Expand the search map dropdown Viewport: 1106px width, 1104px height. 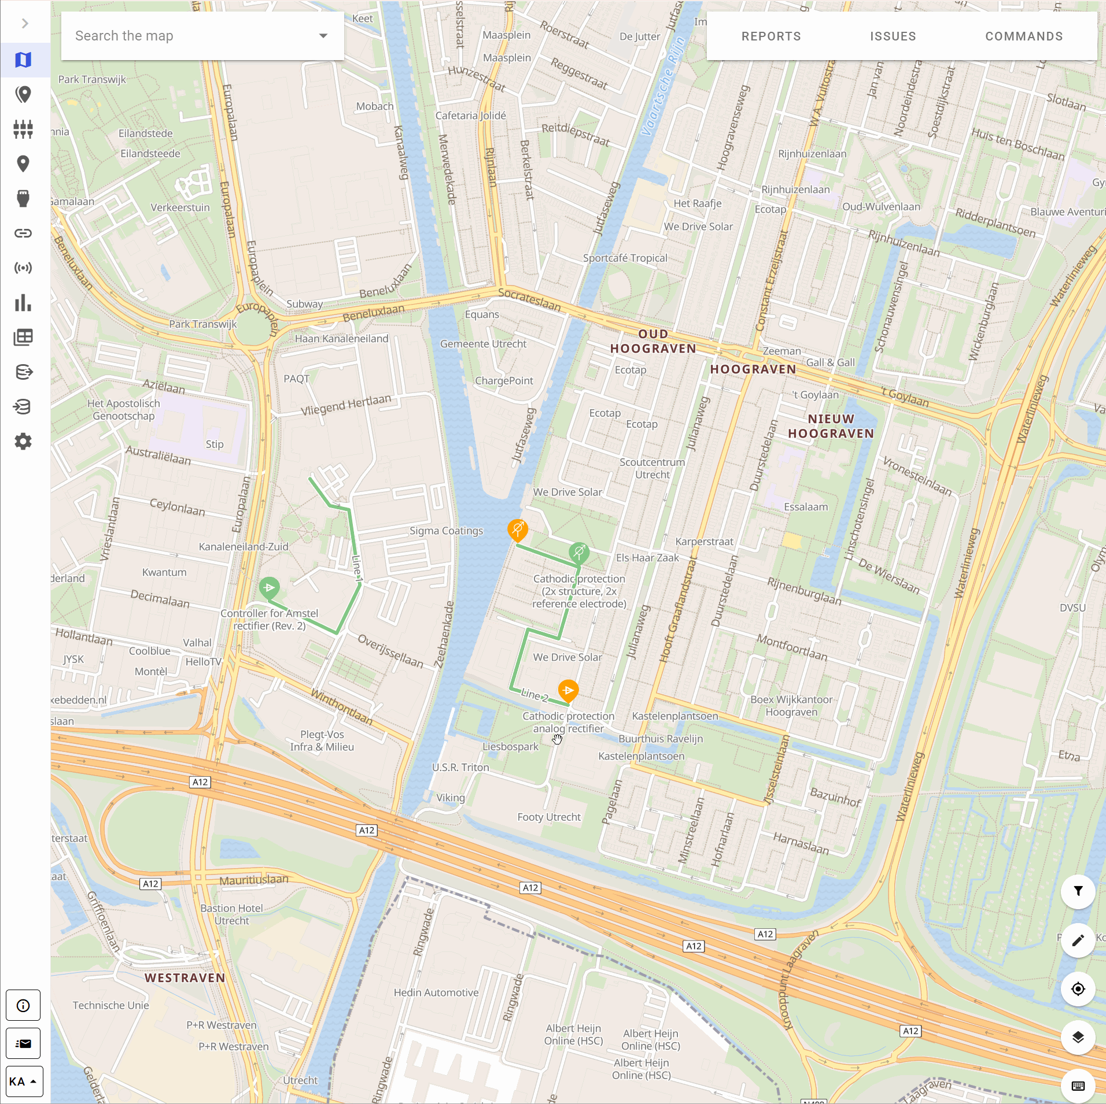click(x=323, y=35)
